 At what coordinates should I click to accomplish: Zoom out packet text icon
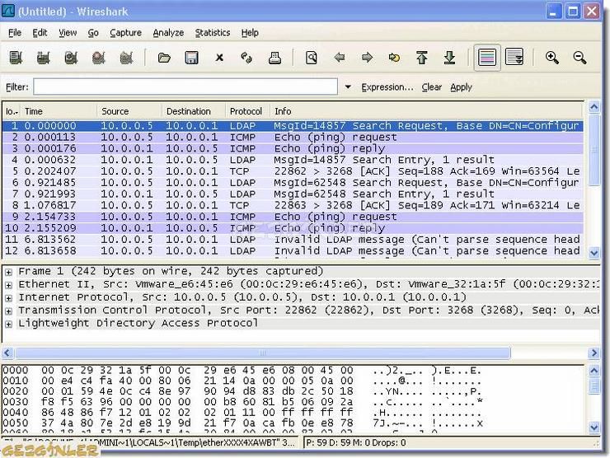(x=579, y=58)
